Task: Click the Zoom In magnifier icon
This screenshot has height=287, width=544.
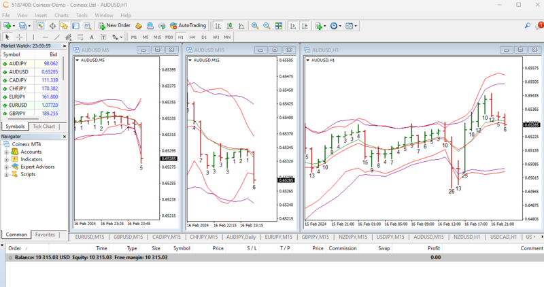Action: [x=256, y=26]
